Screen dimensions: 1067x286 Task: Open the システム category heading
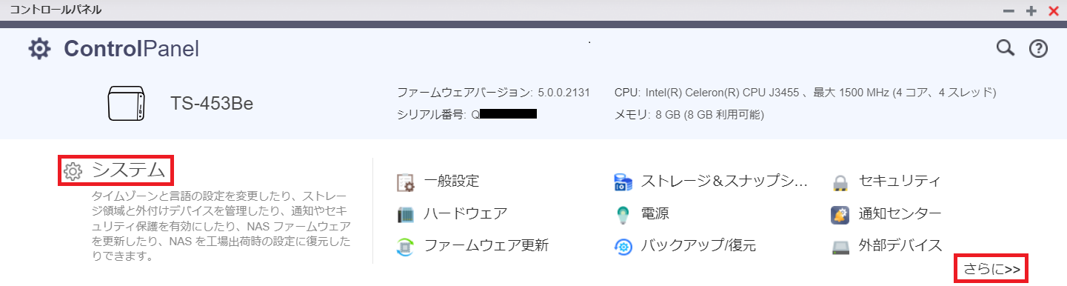point(116,170)
